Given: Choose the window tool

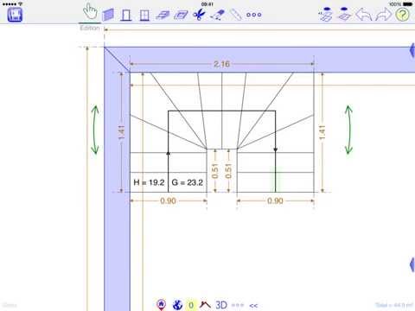Looking at the screenshot, I should [144, 16].
